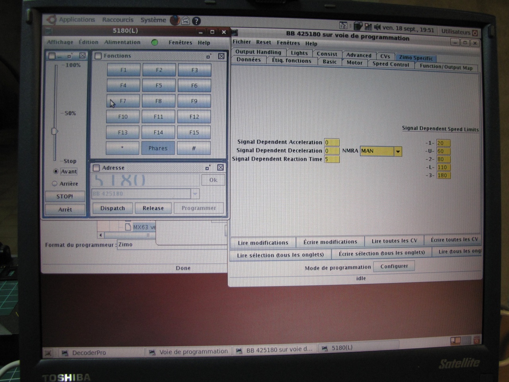Switch to the Motor tab
The image size is (509, 382).
pyautogui.click(x=354, y=63)
